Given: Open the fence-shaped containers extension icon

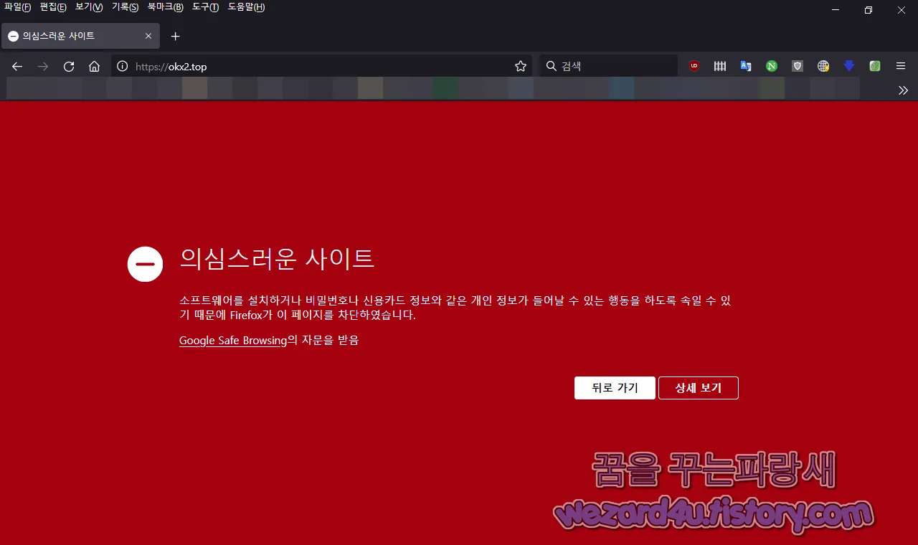Looking at the screenshot, I should 720,66.
